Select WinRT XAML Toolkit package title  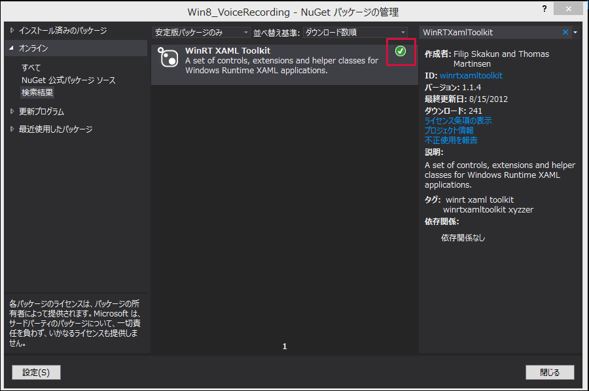[228, 50]
